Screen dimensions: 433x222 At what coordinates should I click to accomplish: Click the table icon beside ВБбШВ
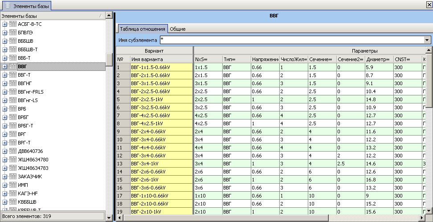pyautogui.click(x=12, y=41)
